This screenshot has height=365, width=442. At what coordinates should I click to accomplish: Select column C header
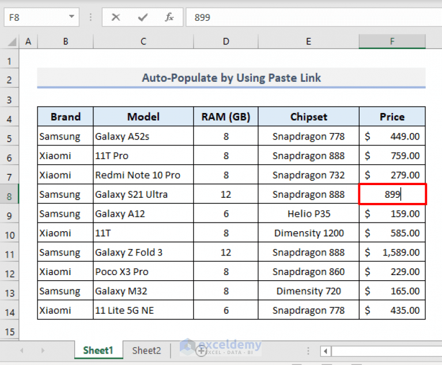point(143,42)
